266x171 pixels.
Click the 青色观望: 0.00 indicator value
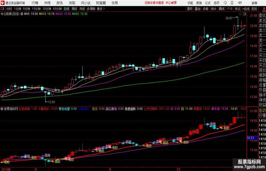68,109
